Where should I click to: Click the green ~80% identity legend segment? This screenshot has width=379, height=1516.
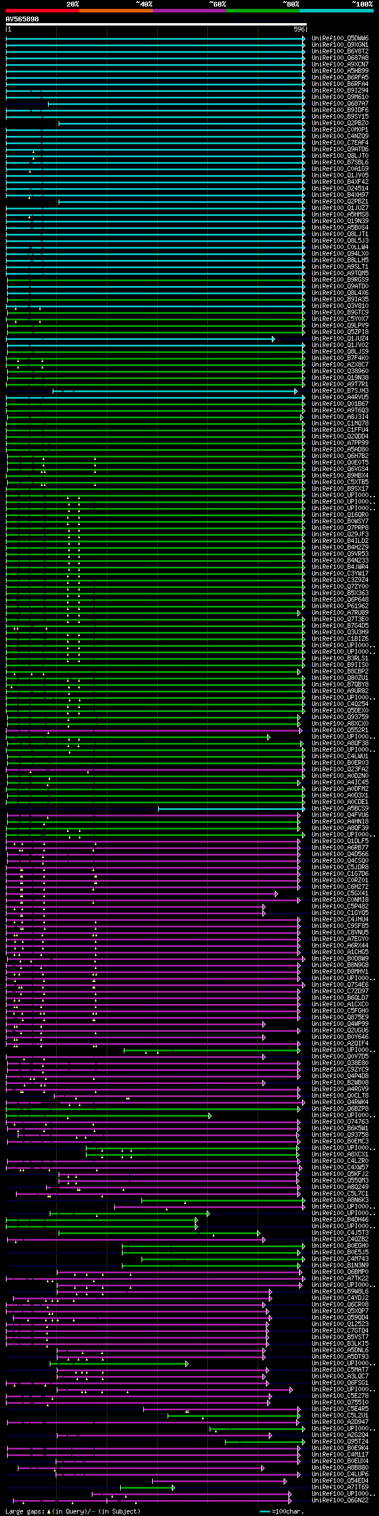[262, 11]
